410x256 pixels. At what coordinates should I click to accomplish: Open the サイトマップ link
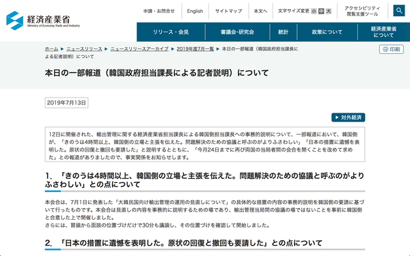tap(228, 11)
